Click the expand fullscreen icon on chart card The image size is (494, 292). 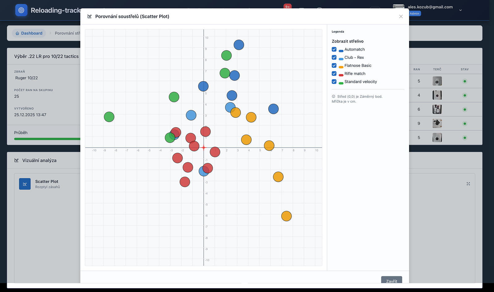468,184
